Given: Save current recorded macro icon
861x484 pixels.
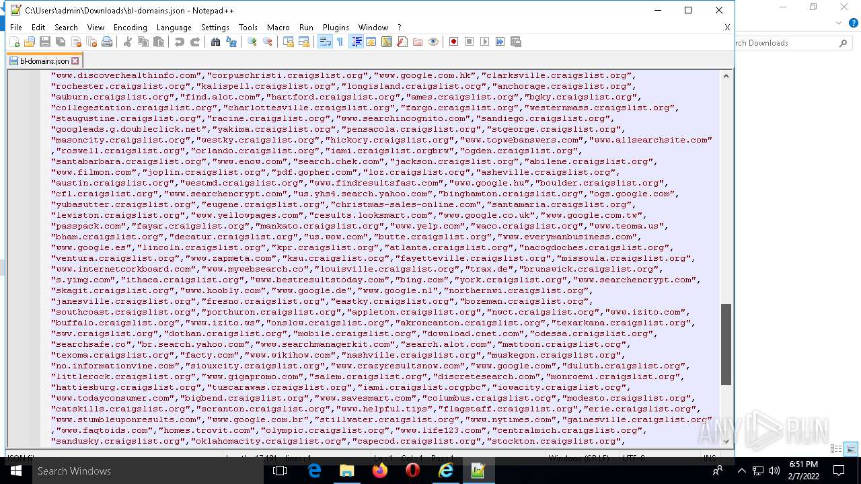Looking at the screenshot, I should click(x=516, y=42).
